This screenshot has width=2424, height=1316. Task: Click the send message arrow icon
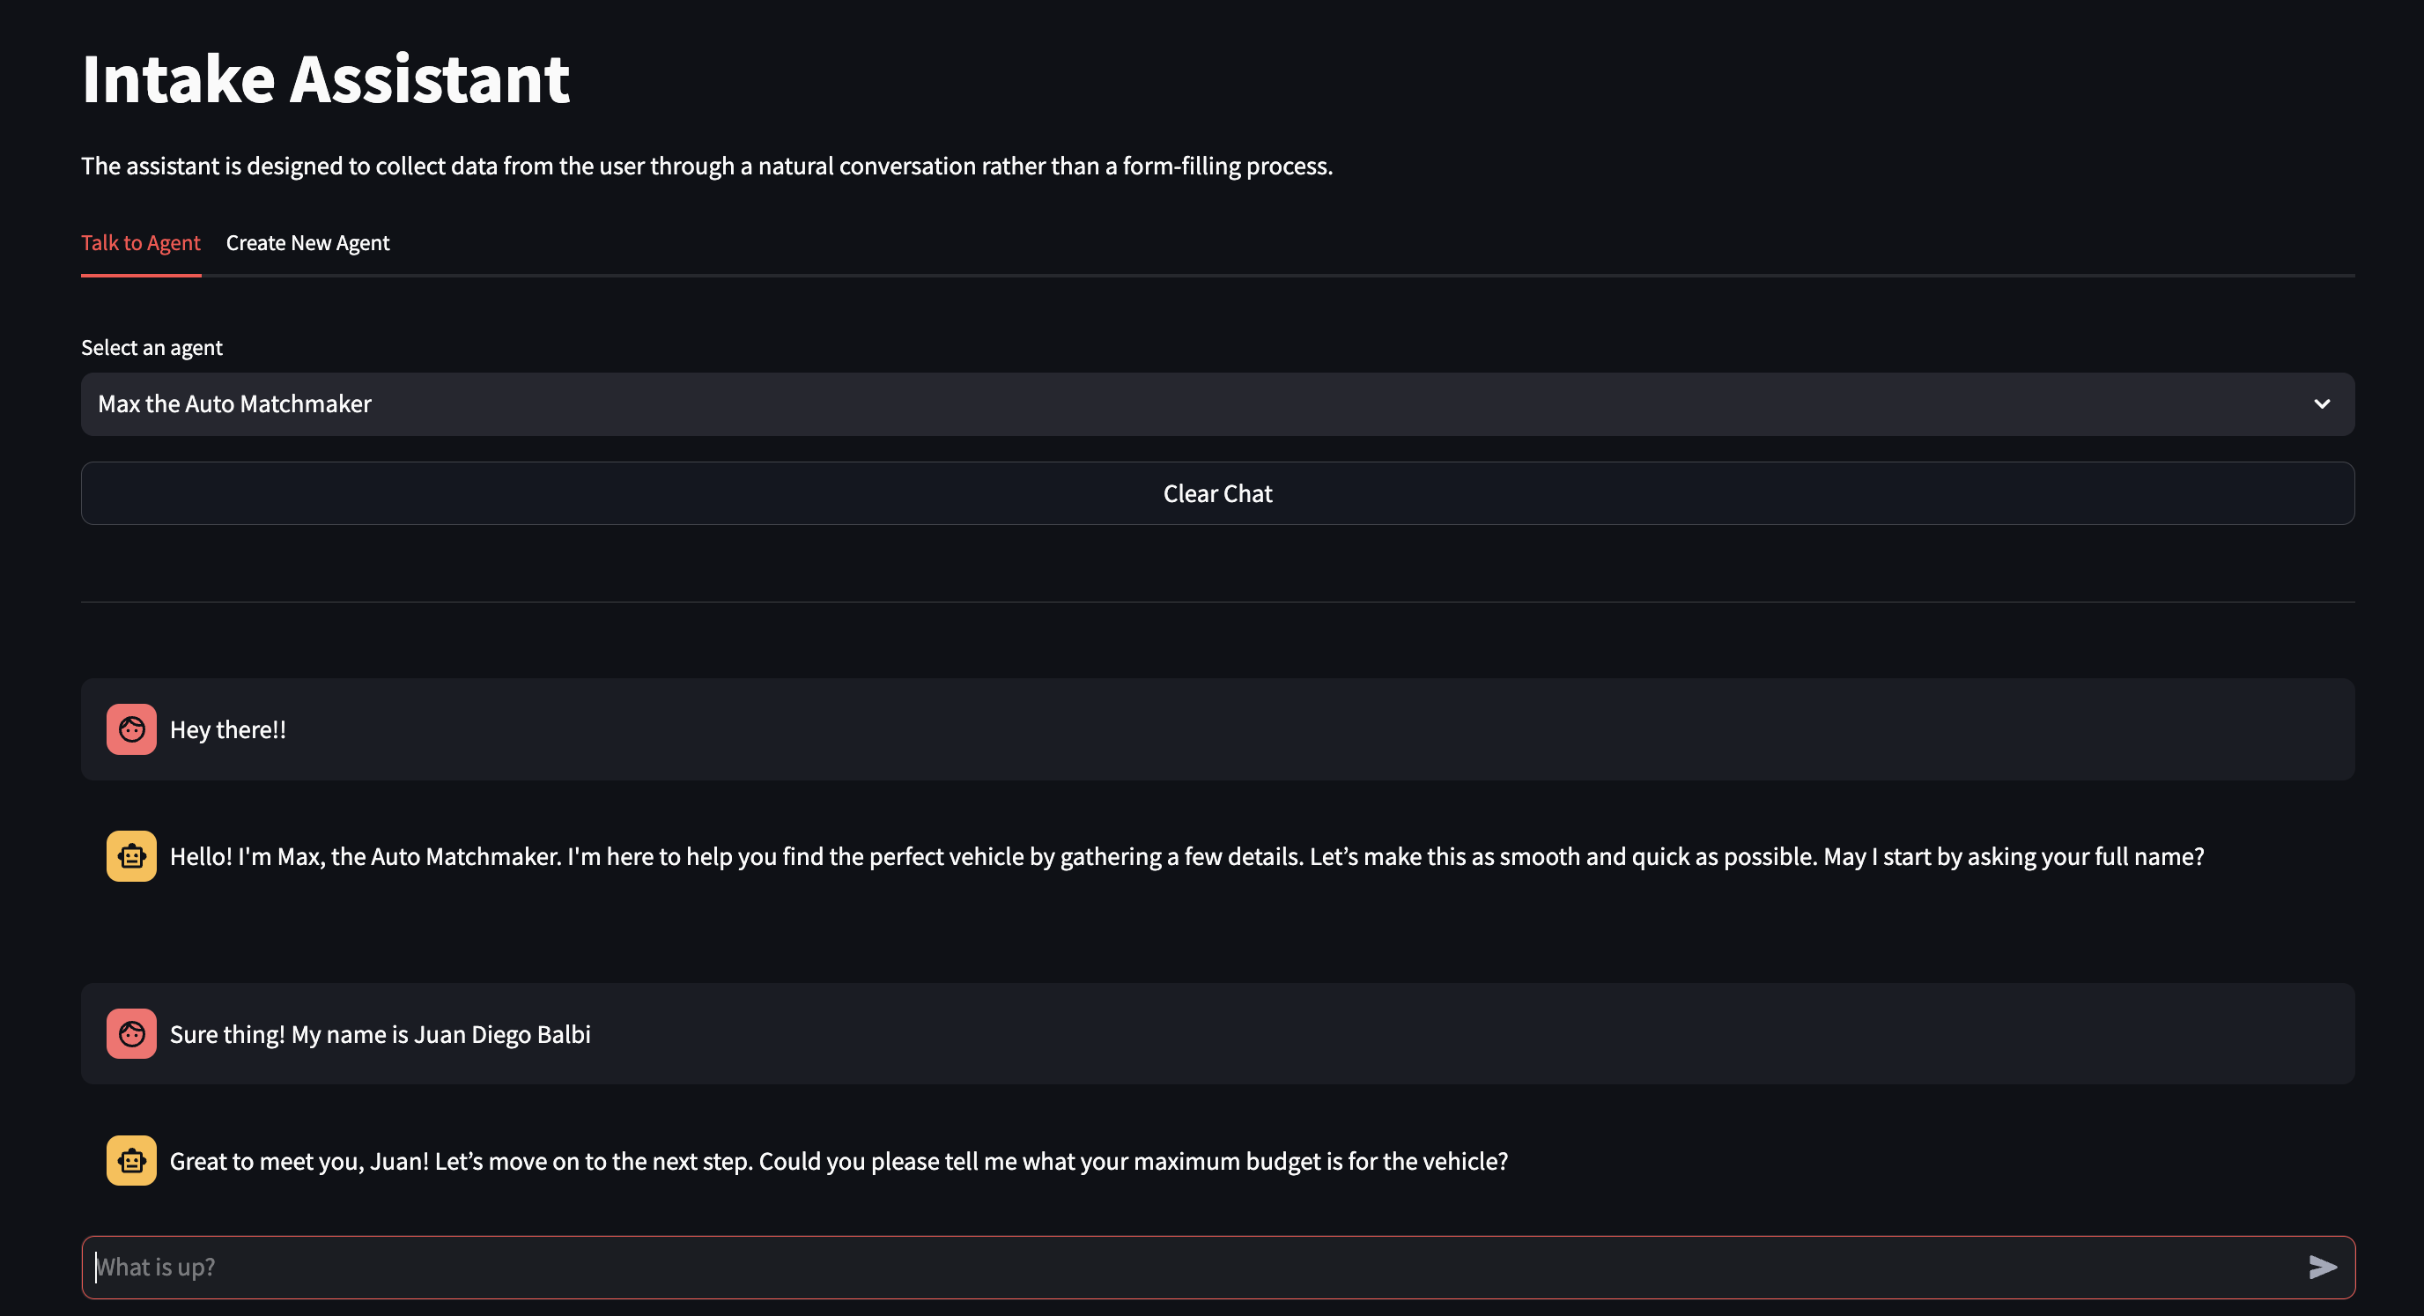(2322, 1267)
